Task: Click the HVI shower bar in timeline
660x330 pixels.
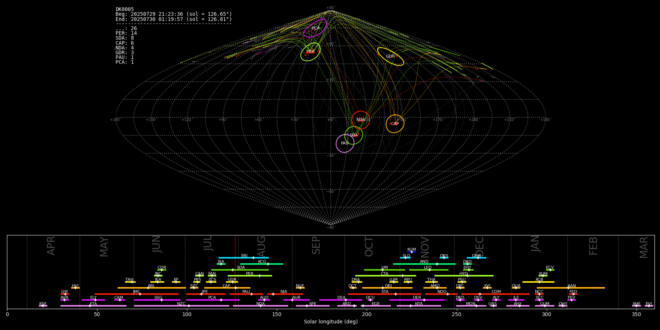Action: coord(76,288)
